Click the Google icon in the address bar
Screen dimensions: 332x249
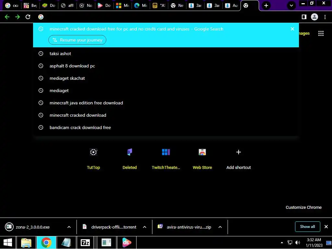pos(41,17)
